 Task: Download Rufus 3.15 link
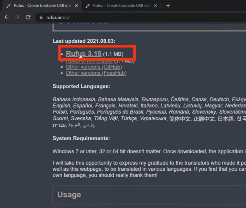[84, 54]
